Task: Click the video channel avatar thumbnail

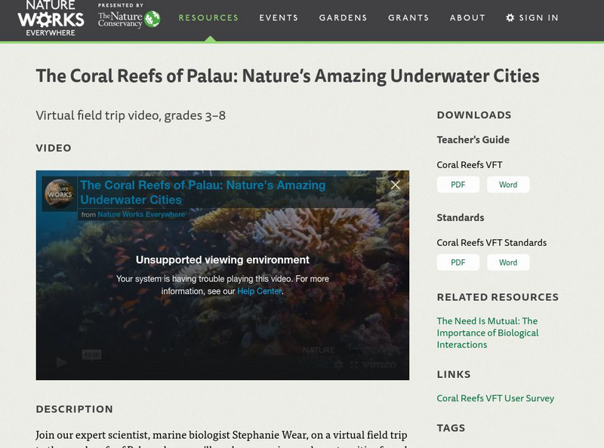Action: 59,193
